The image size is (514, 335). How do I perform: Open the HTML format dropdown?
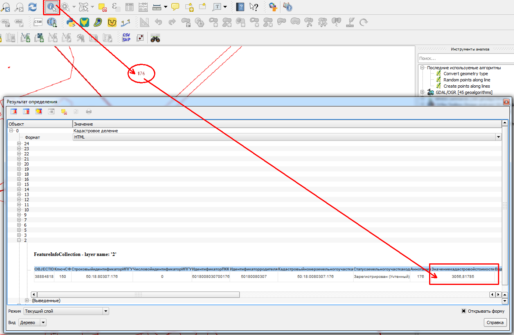498,137
